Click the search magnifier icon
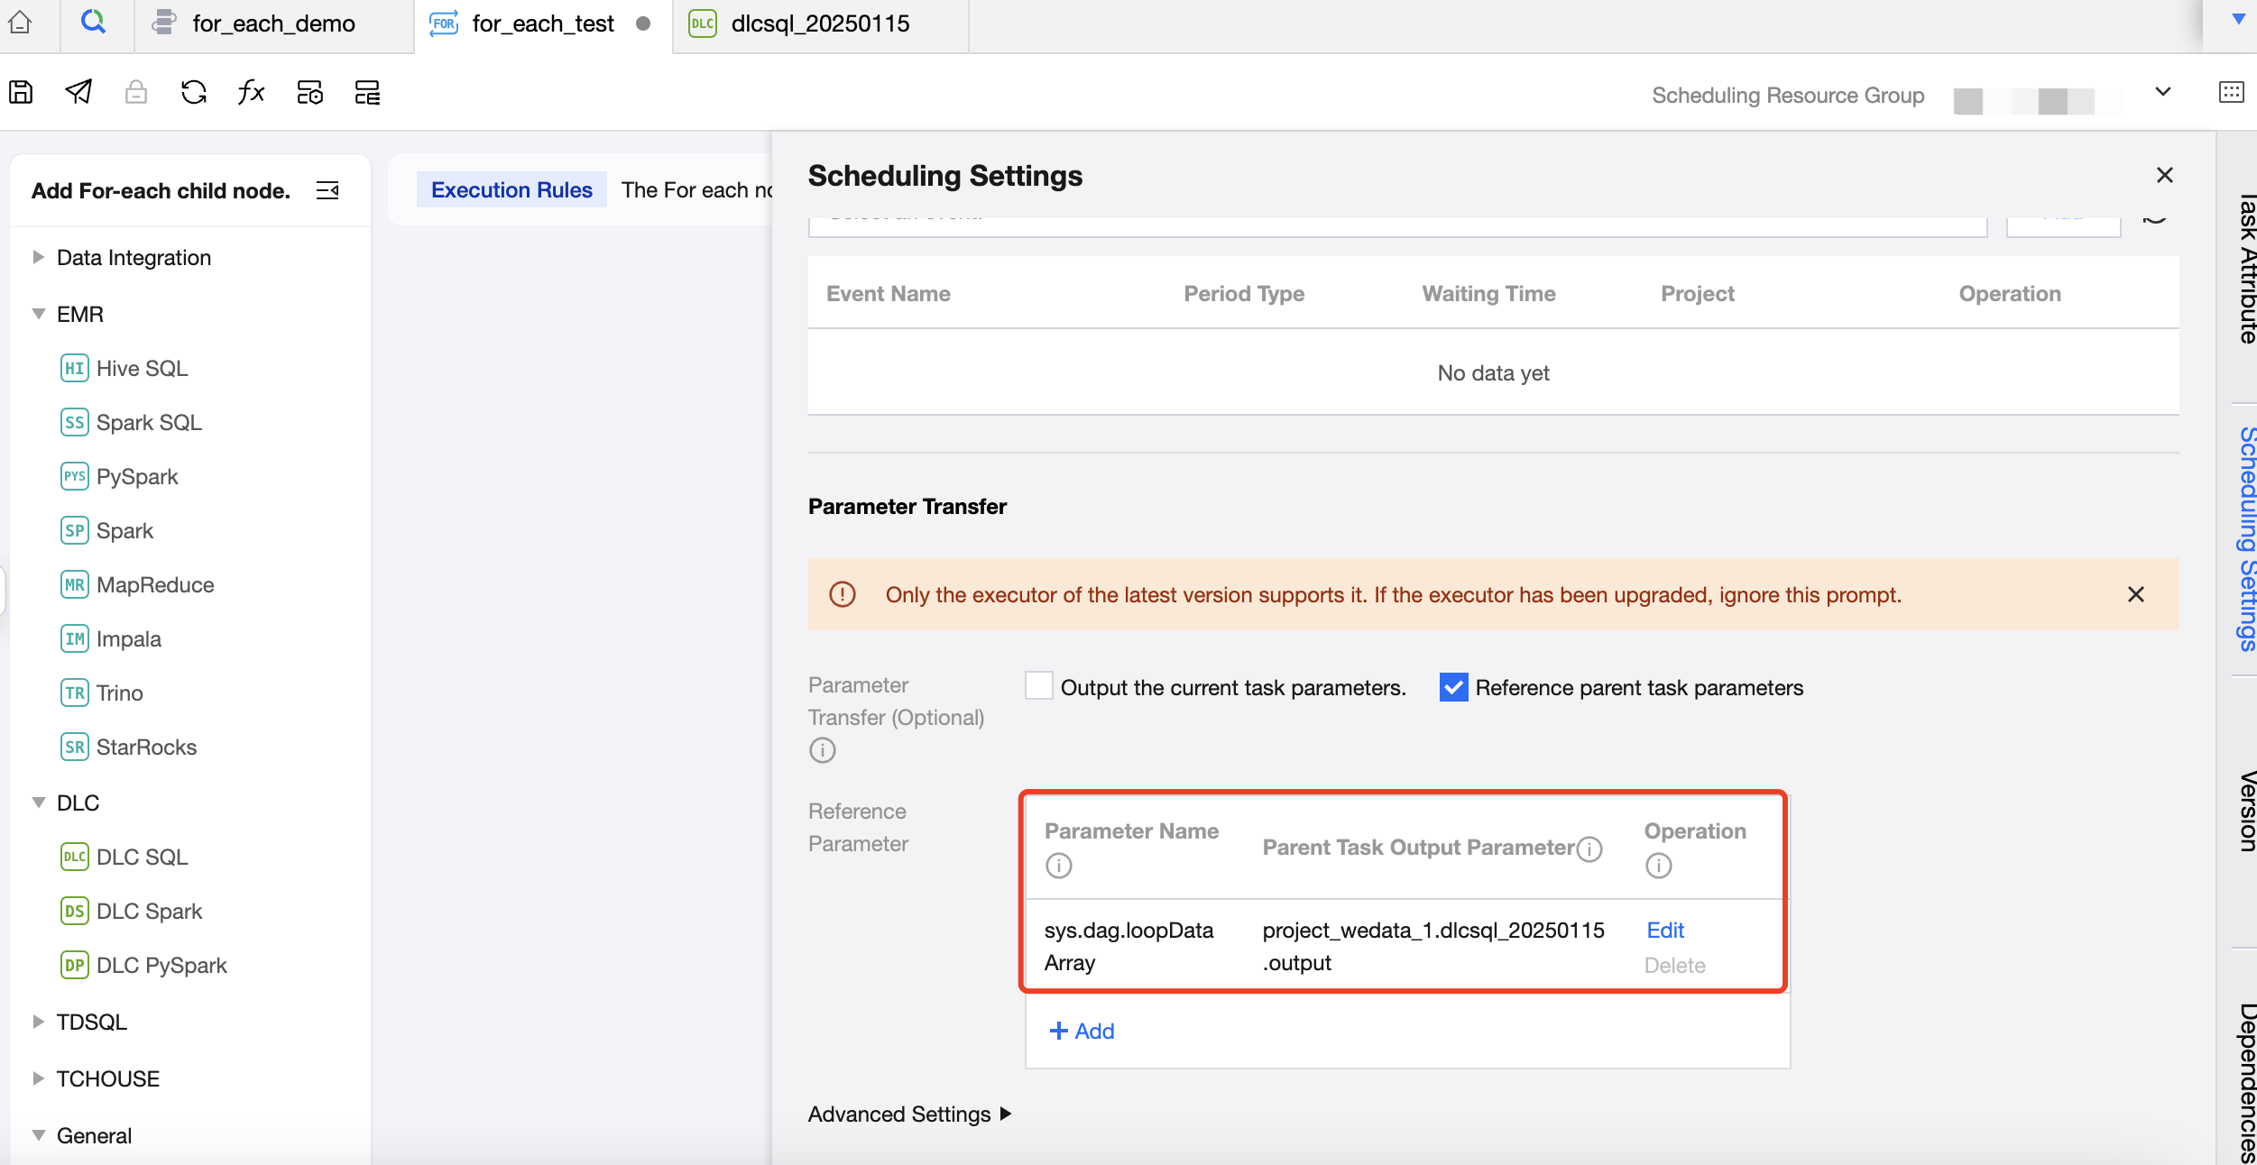Screen dimensions: 2257x1165 click(x=93, y=22)
